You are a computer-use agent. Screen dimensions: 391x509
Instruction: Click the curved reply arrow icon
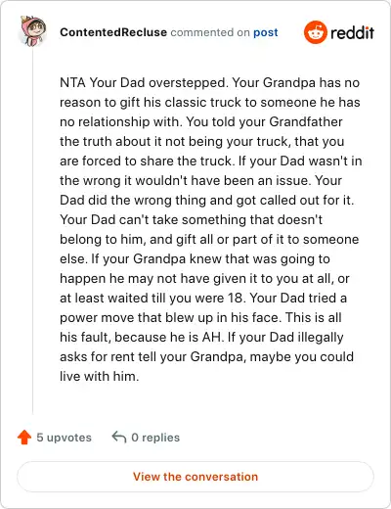(x=119, y=437)
